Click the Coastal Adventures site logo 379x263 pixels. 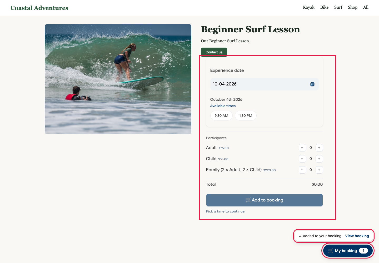39,8
